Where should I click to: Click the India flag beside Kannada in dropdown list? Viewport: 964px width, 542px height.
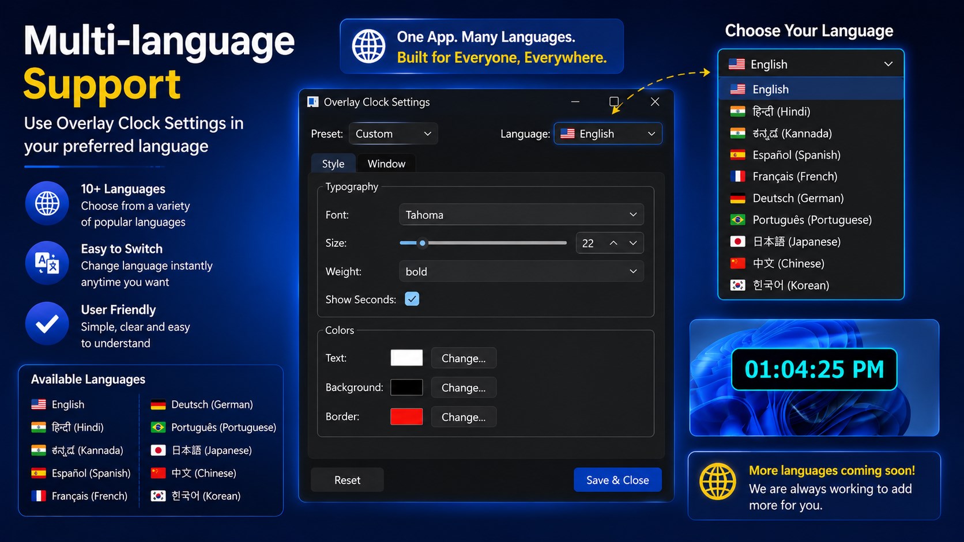pos(737,133)
